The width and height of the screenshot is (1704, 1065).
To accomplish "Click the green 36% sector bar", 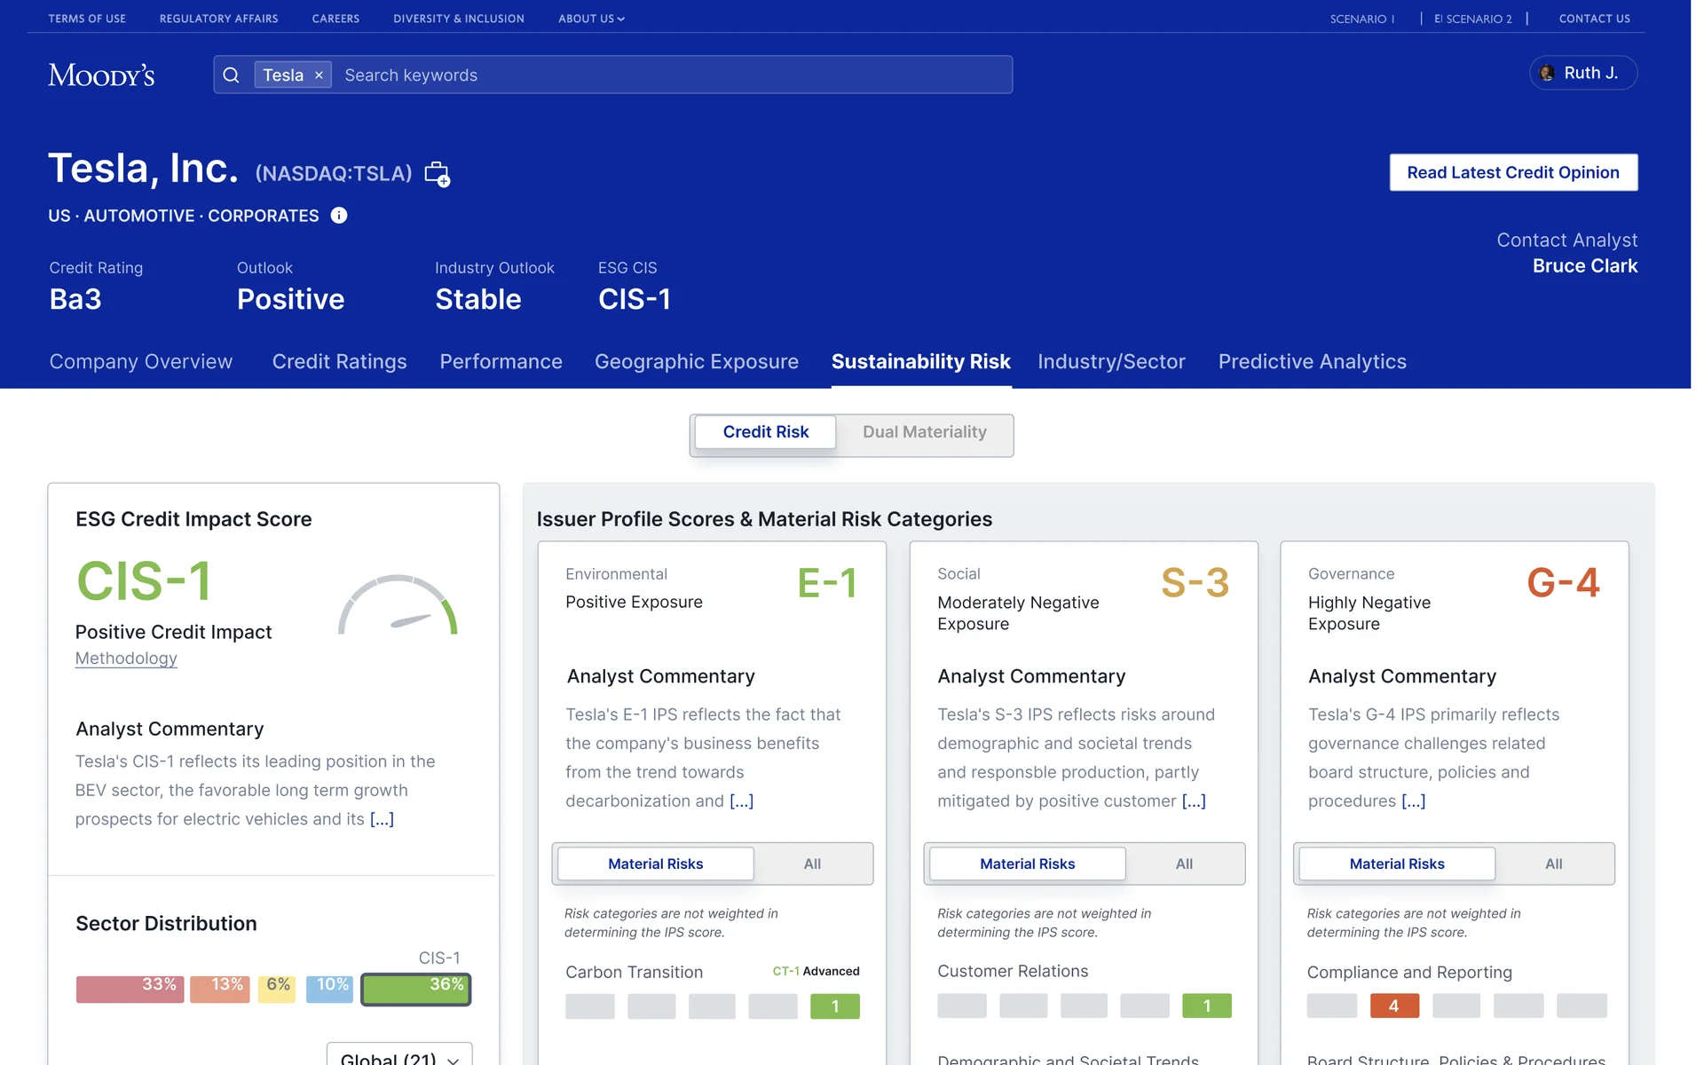I will pos(415,990).
